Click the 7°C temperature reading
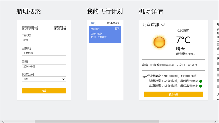 183,40
